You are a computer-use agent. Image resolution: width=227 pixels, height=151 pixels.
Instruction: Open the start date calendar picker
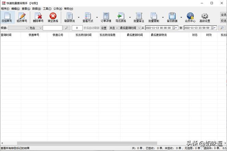pyautogui.click(x=175, y=28)
